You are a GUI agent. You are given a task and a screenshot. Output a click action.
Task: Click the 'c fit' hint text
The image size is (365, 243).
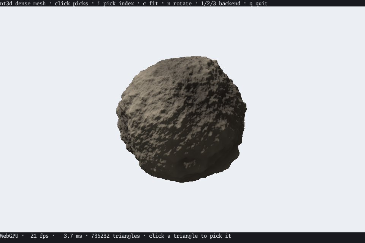click(151, 3)
